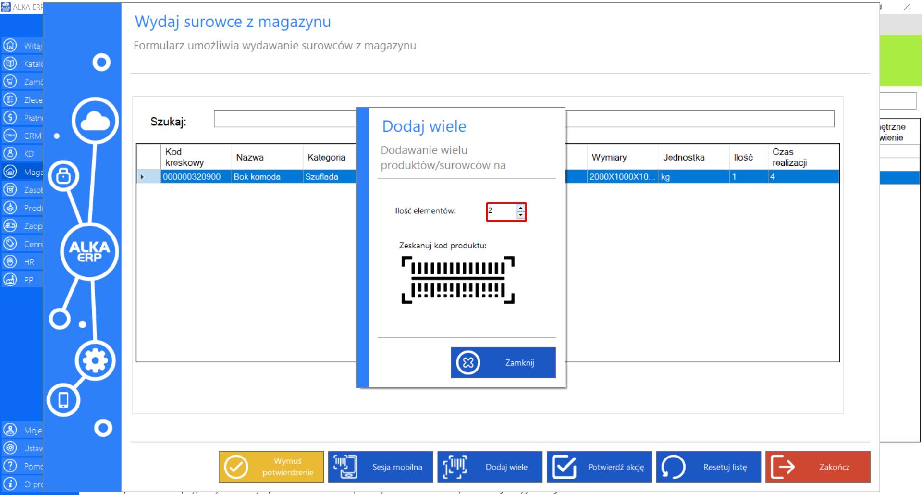Click the settings gear circle icon
922x495 pixels.
(95, 360)
